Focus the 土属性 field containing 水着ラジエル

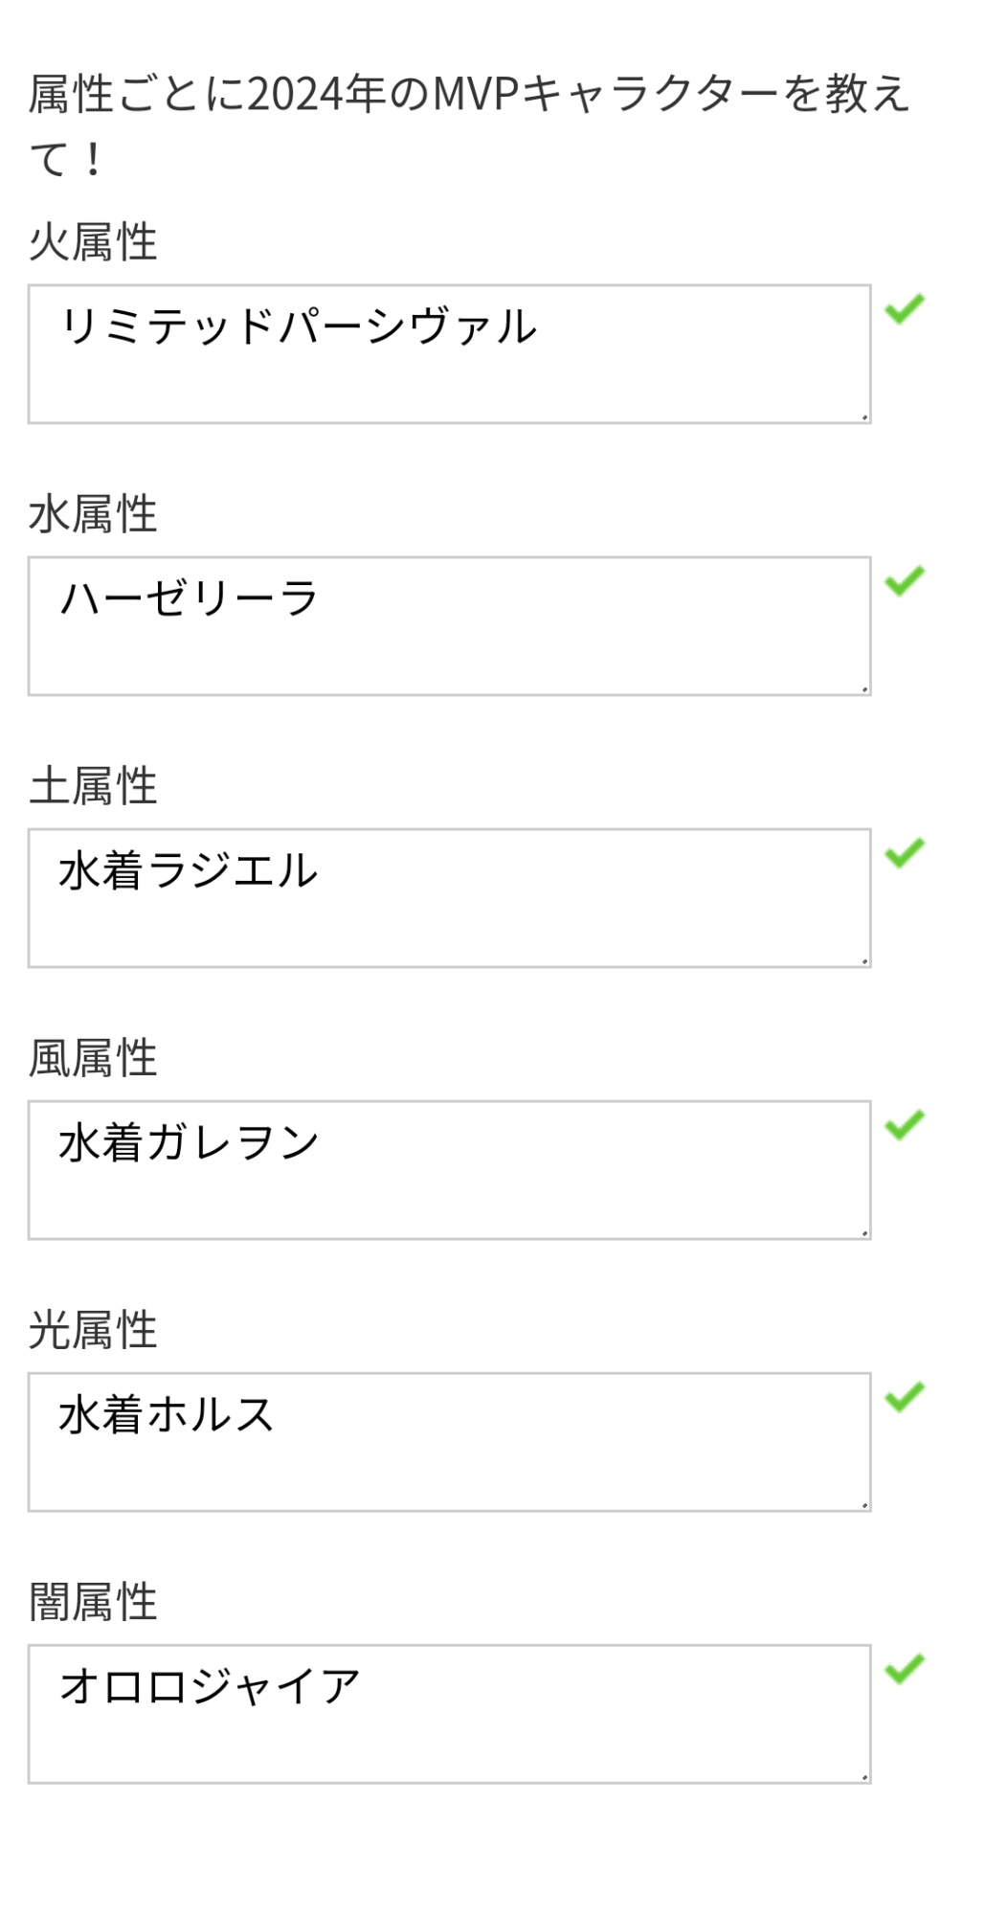(449, 898)
